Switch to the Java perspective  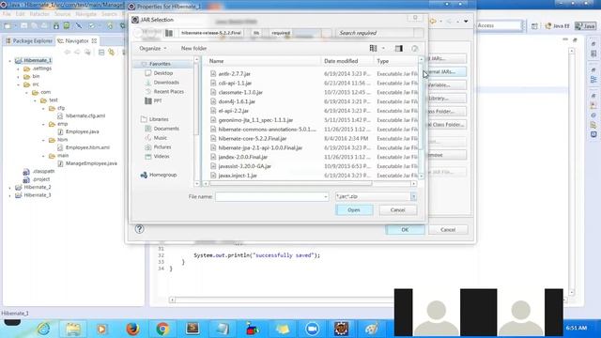click(585, 25)
